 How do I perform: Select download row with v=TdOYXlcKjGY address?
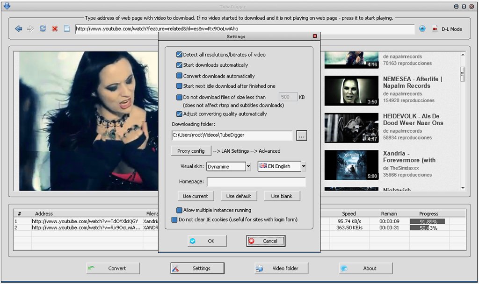pos(85,221)
